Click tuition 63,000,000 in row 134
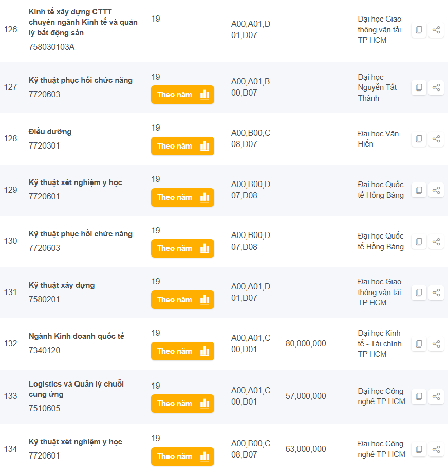Screen dimensions: 448x475 [306, 449]
